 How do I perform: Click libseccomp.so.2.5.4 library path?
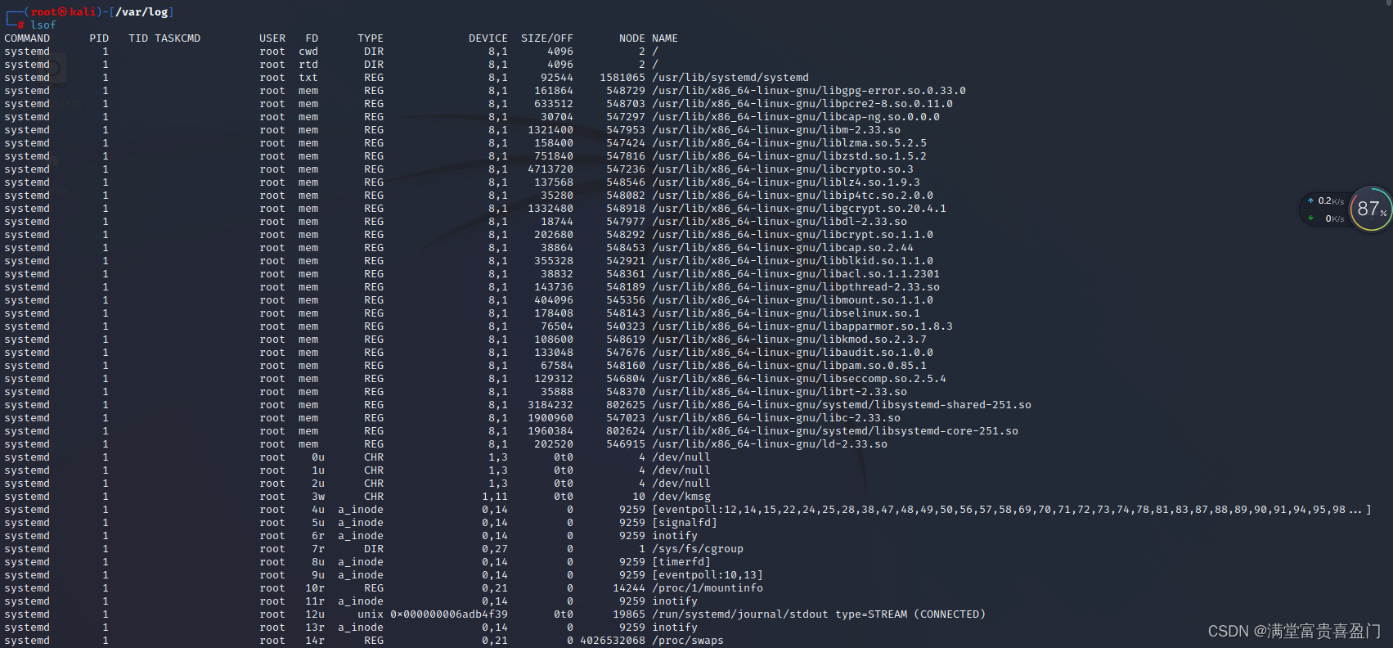pos(799,379)
